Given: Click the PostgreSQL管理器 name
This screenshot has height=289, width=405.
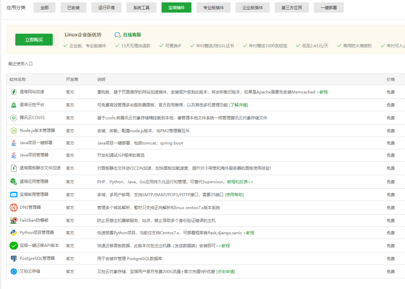Looking at the screenshot, I should (x=37, y=258).
